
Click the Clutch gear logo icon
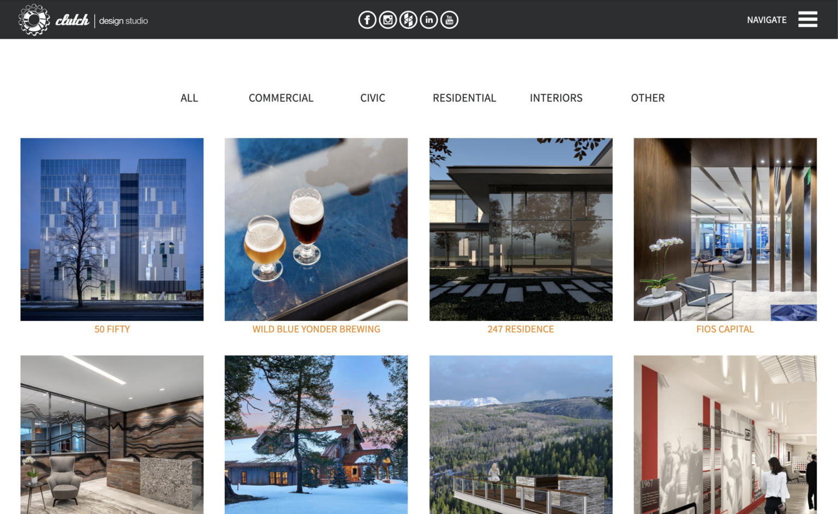(34, 20)
